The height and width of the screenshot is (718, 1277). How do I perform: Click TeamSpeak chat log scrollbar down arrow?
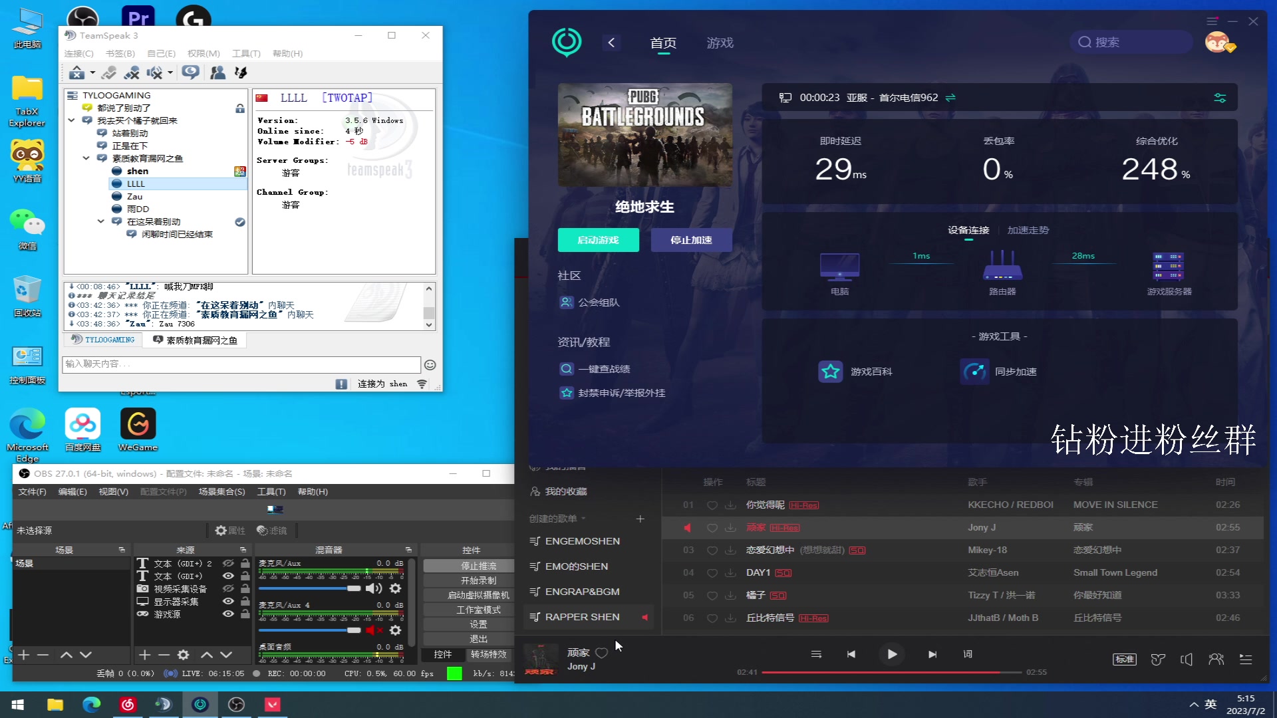[x=429, y=325]
